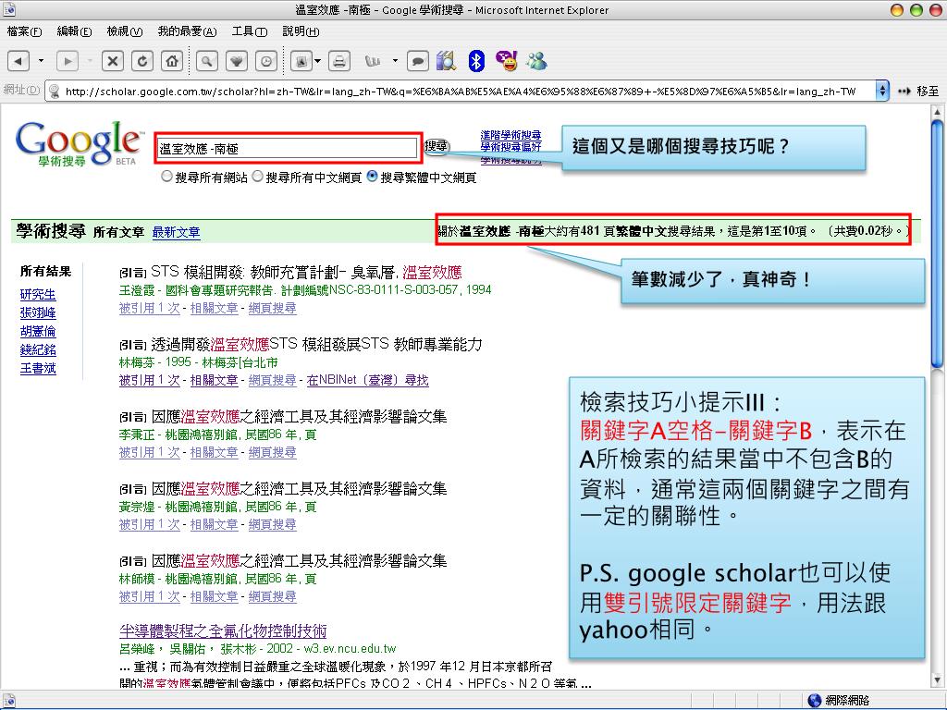Click the vertical scrollbar thumb
Viewport: 947px width, 710px height.
[x=937, y=243]
